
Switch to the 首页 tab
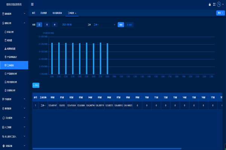click(34, 13)
